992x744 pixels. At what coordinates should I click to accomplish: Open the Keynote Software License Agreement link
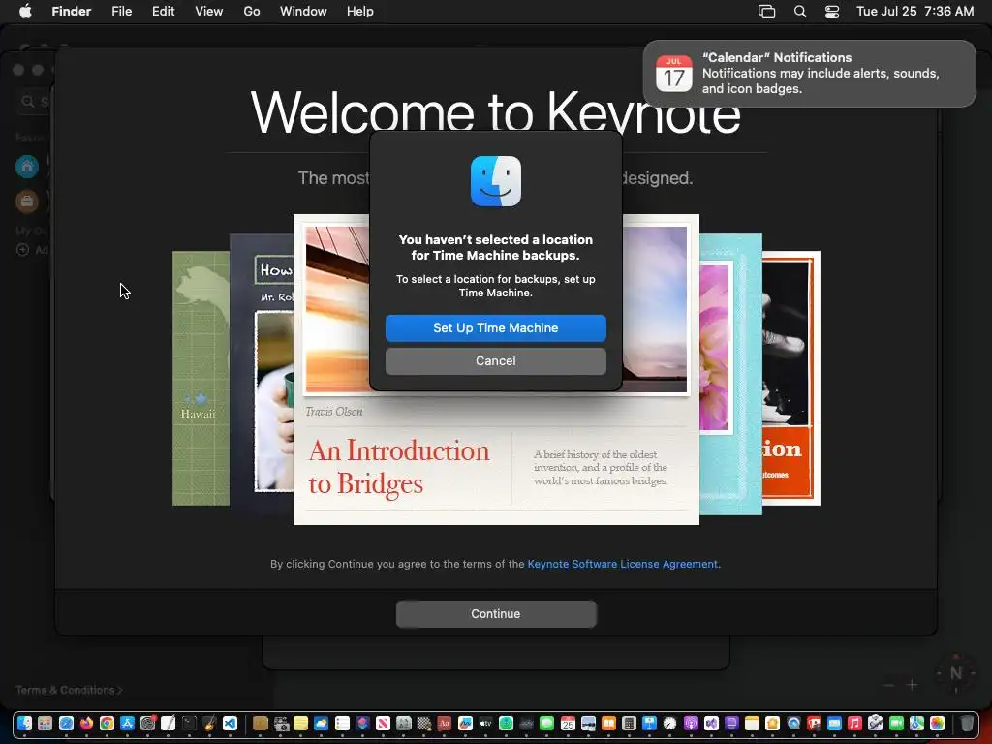(x=623, y=564)
